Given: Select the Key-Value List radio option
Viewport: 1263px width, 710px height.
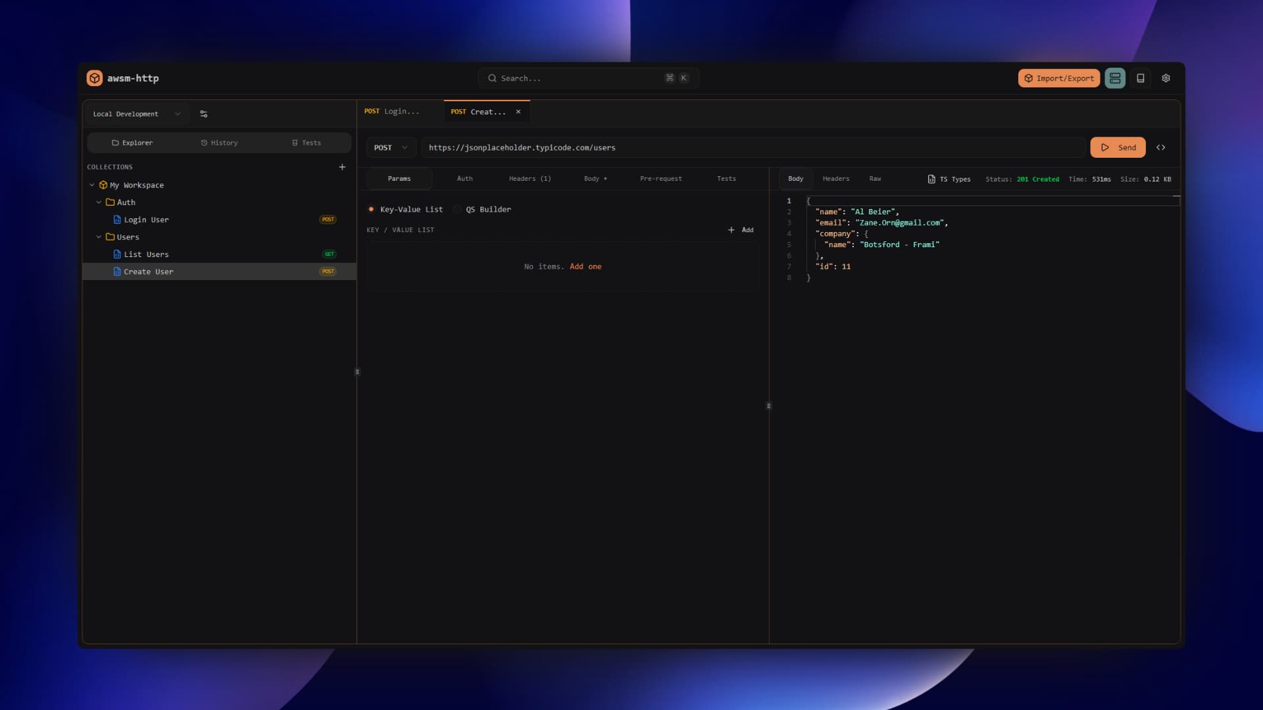Looking at the screenshot, I should click(x=372, y=209).
